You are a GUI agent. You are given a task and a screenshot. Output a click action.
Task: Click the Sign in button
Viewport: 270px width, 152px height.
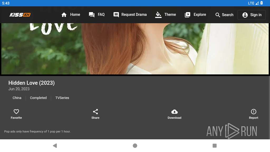coord(252,15)
